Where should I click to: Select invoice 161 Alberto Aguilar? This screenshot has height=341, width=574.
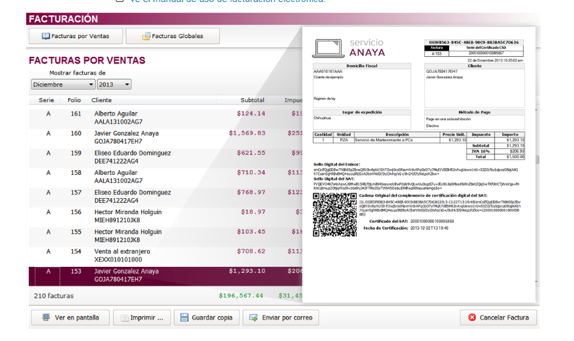pyautogui.click(x=166, y=117)
